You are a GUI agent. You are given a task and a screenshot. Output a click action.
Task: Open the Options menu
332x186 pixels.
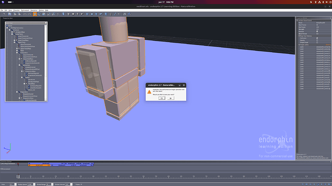click(41, 10)
